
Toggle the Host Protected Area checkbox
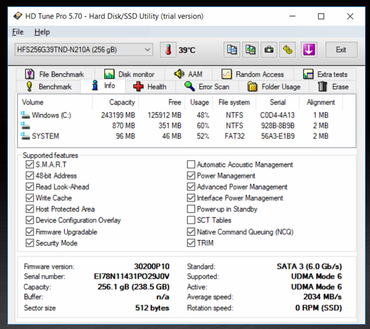point(30,209)
